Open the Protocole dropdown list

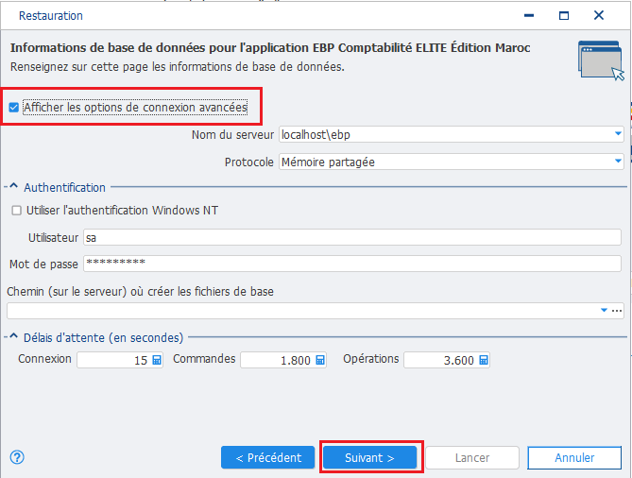618,161
